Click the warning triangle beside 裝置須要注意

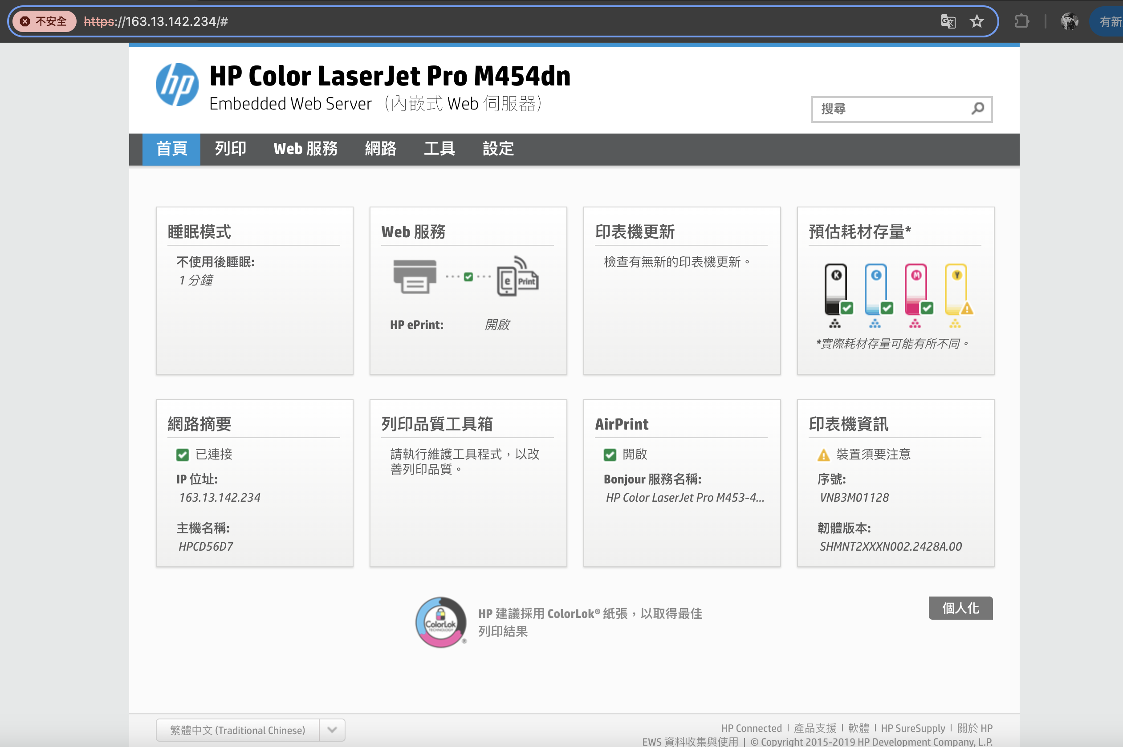point(823,455)
